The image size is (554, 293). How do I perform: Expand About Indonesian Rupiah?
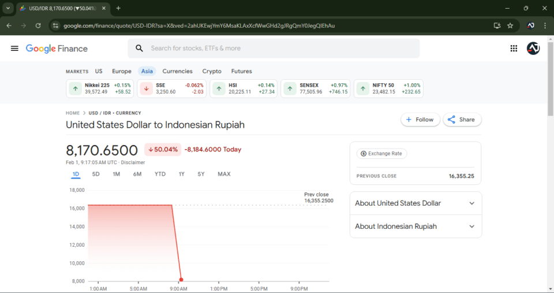pos(415,227)
